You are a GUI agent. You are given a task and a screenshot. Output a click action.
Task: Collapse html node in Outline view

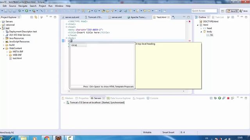198,25
